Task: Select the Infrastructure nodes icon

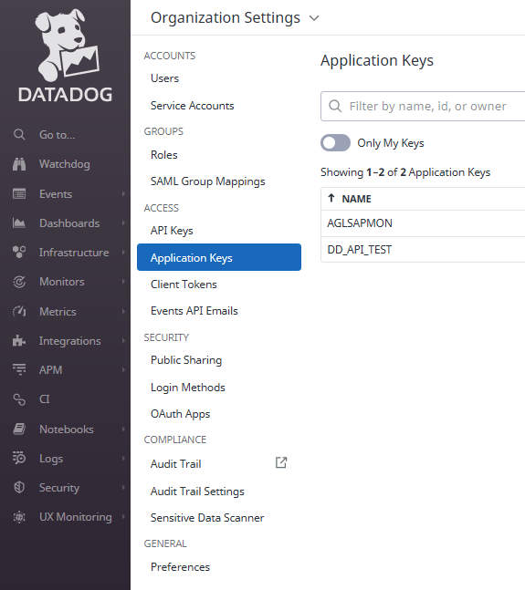Action: point(19,252)
